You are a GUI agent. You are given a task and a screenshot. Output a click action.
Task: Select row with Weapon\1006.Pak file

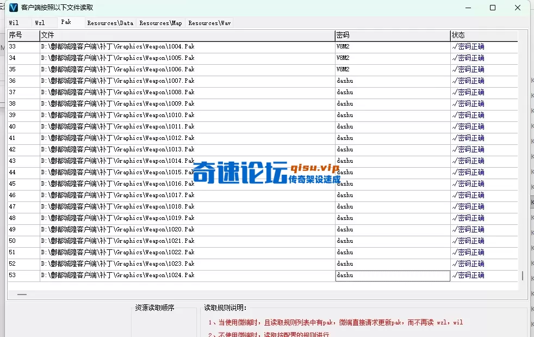click(263, 70)
